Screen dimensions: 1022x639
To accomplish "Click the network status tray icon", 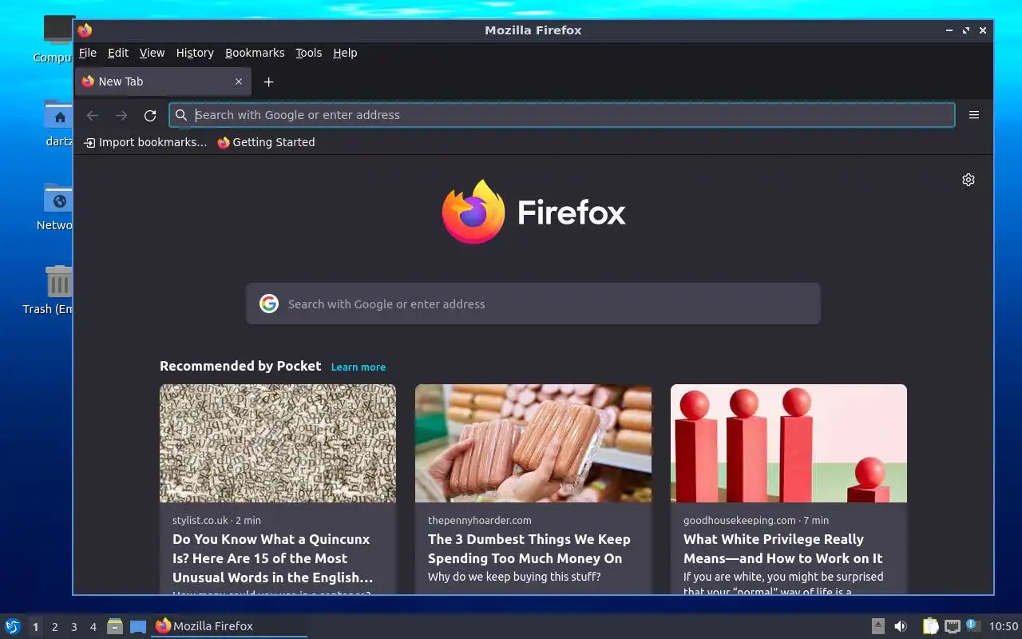I will coord(952,626).
